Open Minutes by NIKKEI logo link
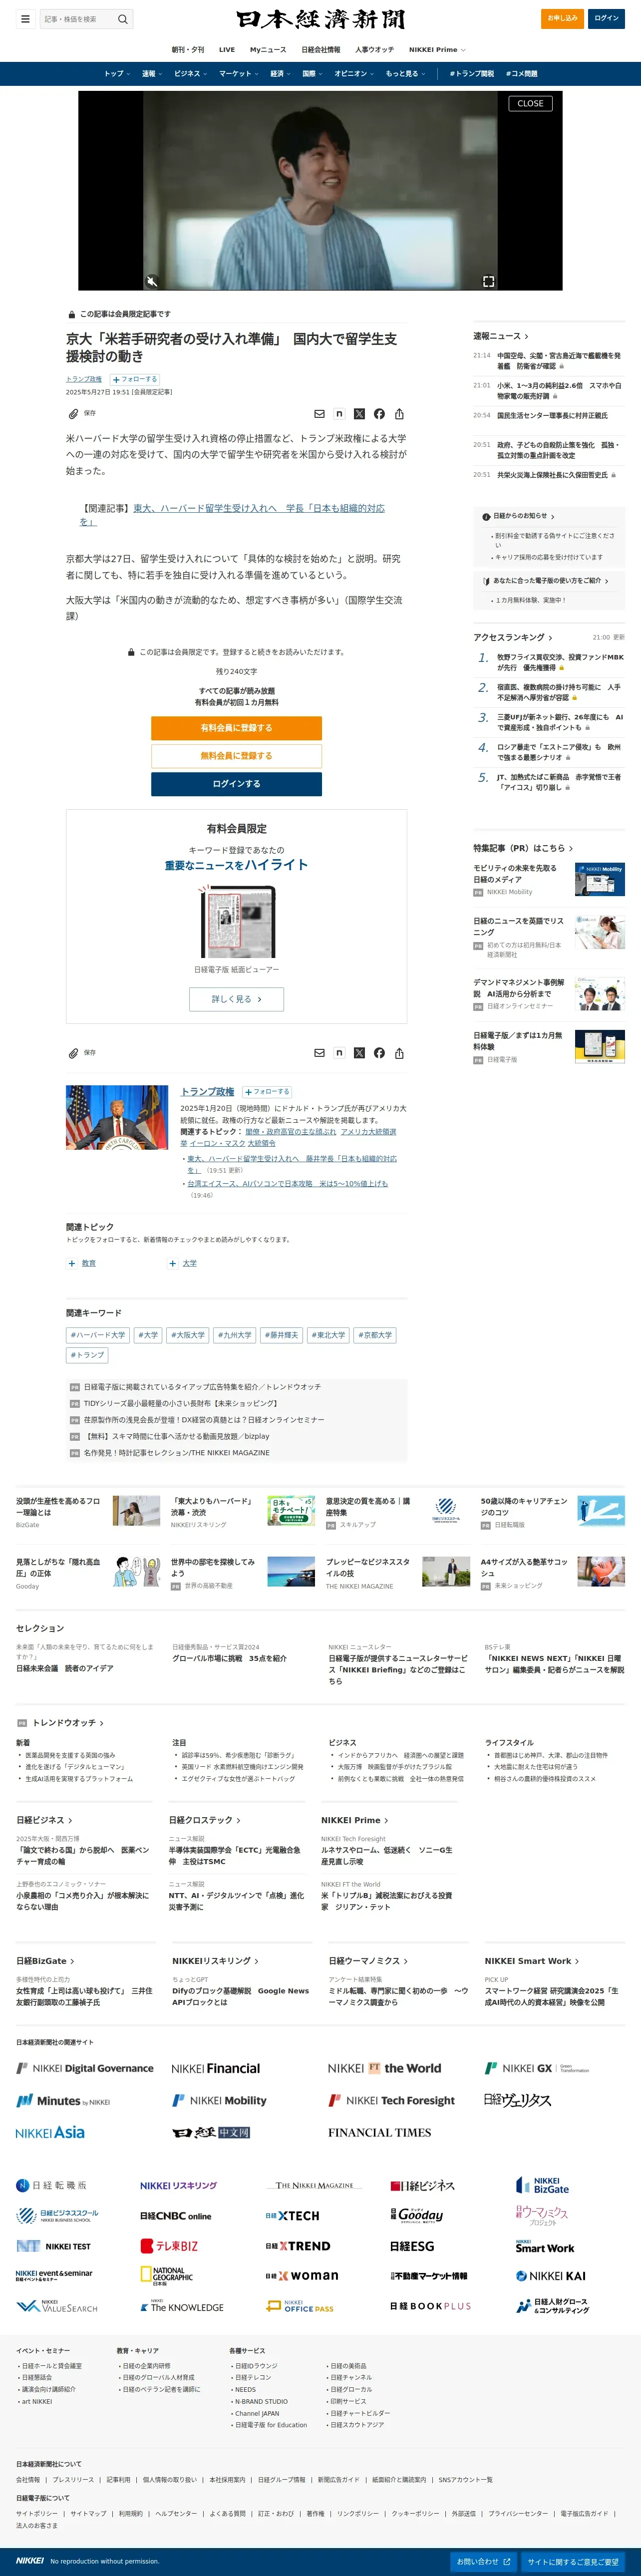The image size is (641, 2576). (x=63, y=2100)
